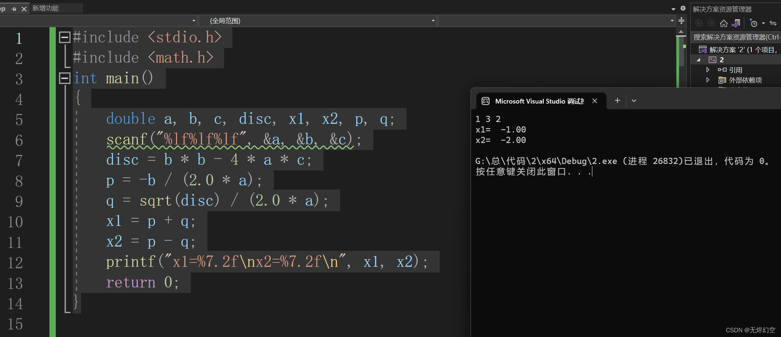Select the 引用 tree item label
This screenshot has width=781, height=337.
735,70
